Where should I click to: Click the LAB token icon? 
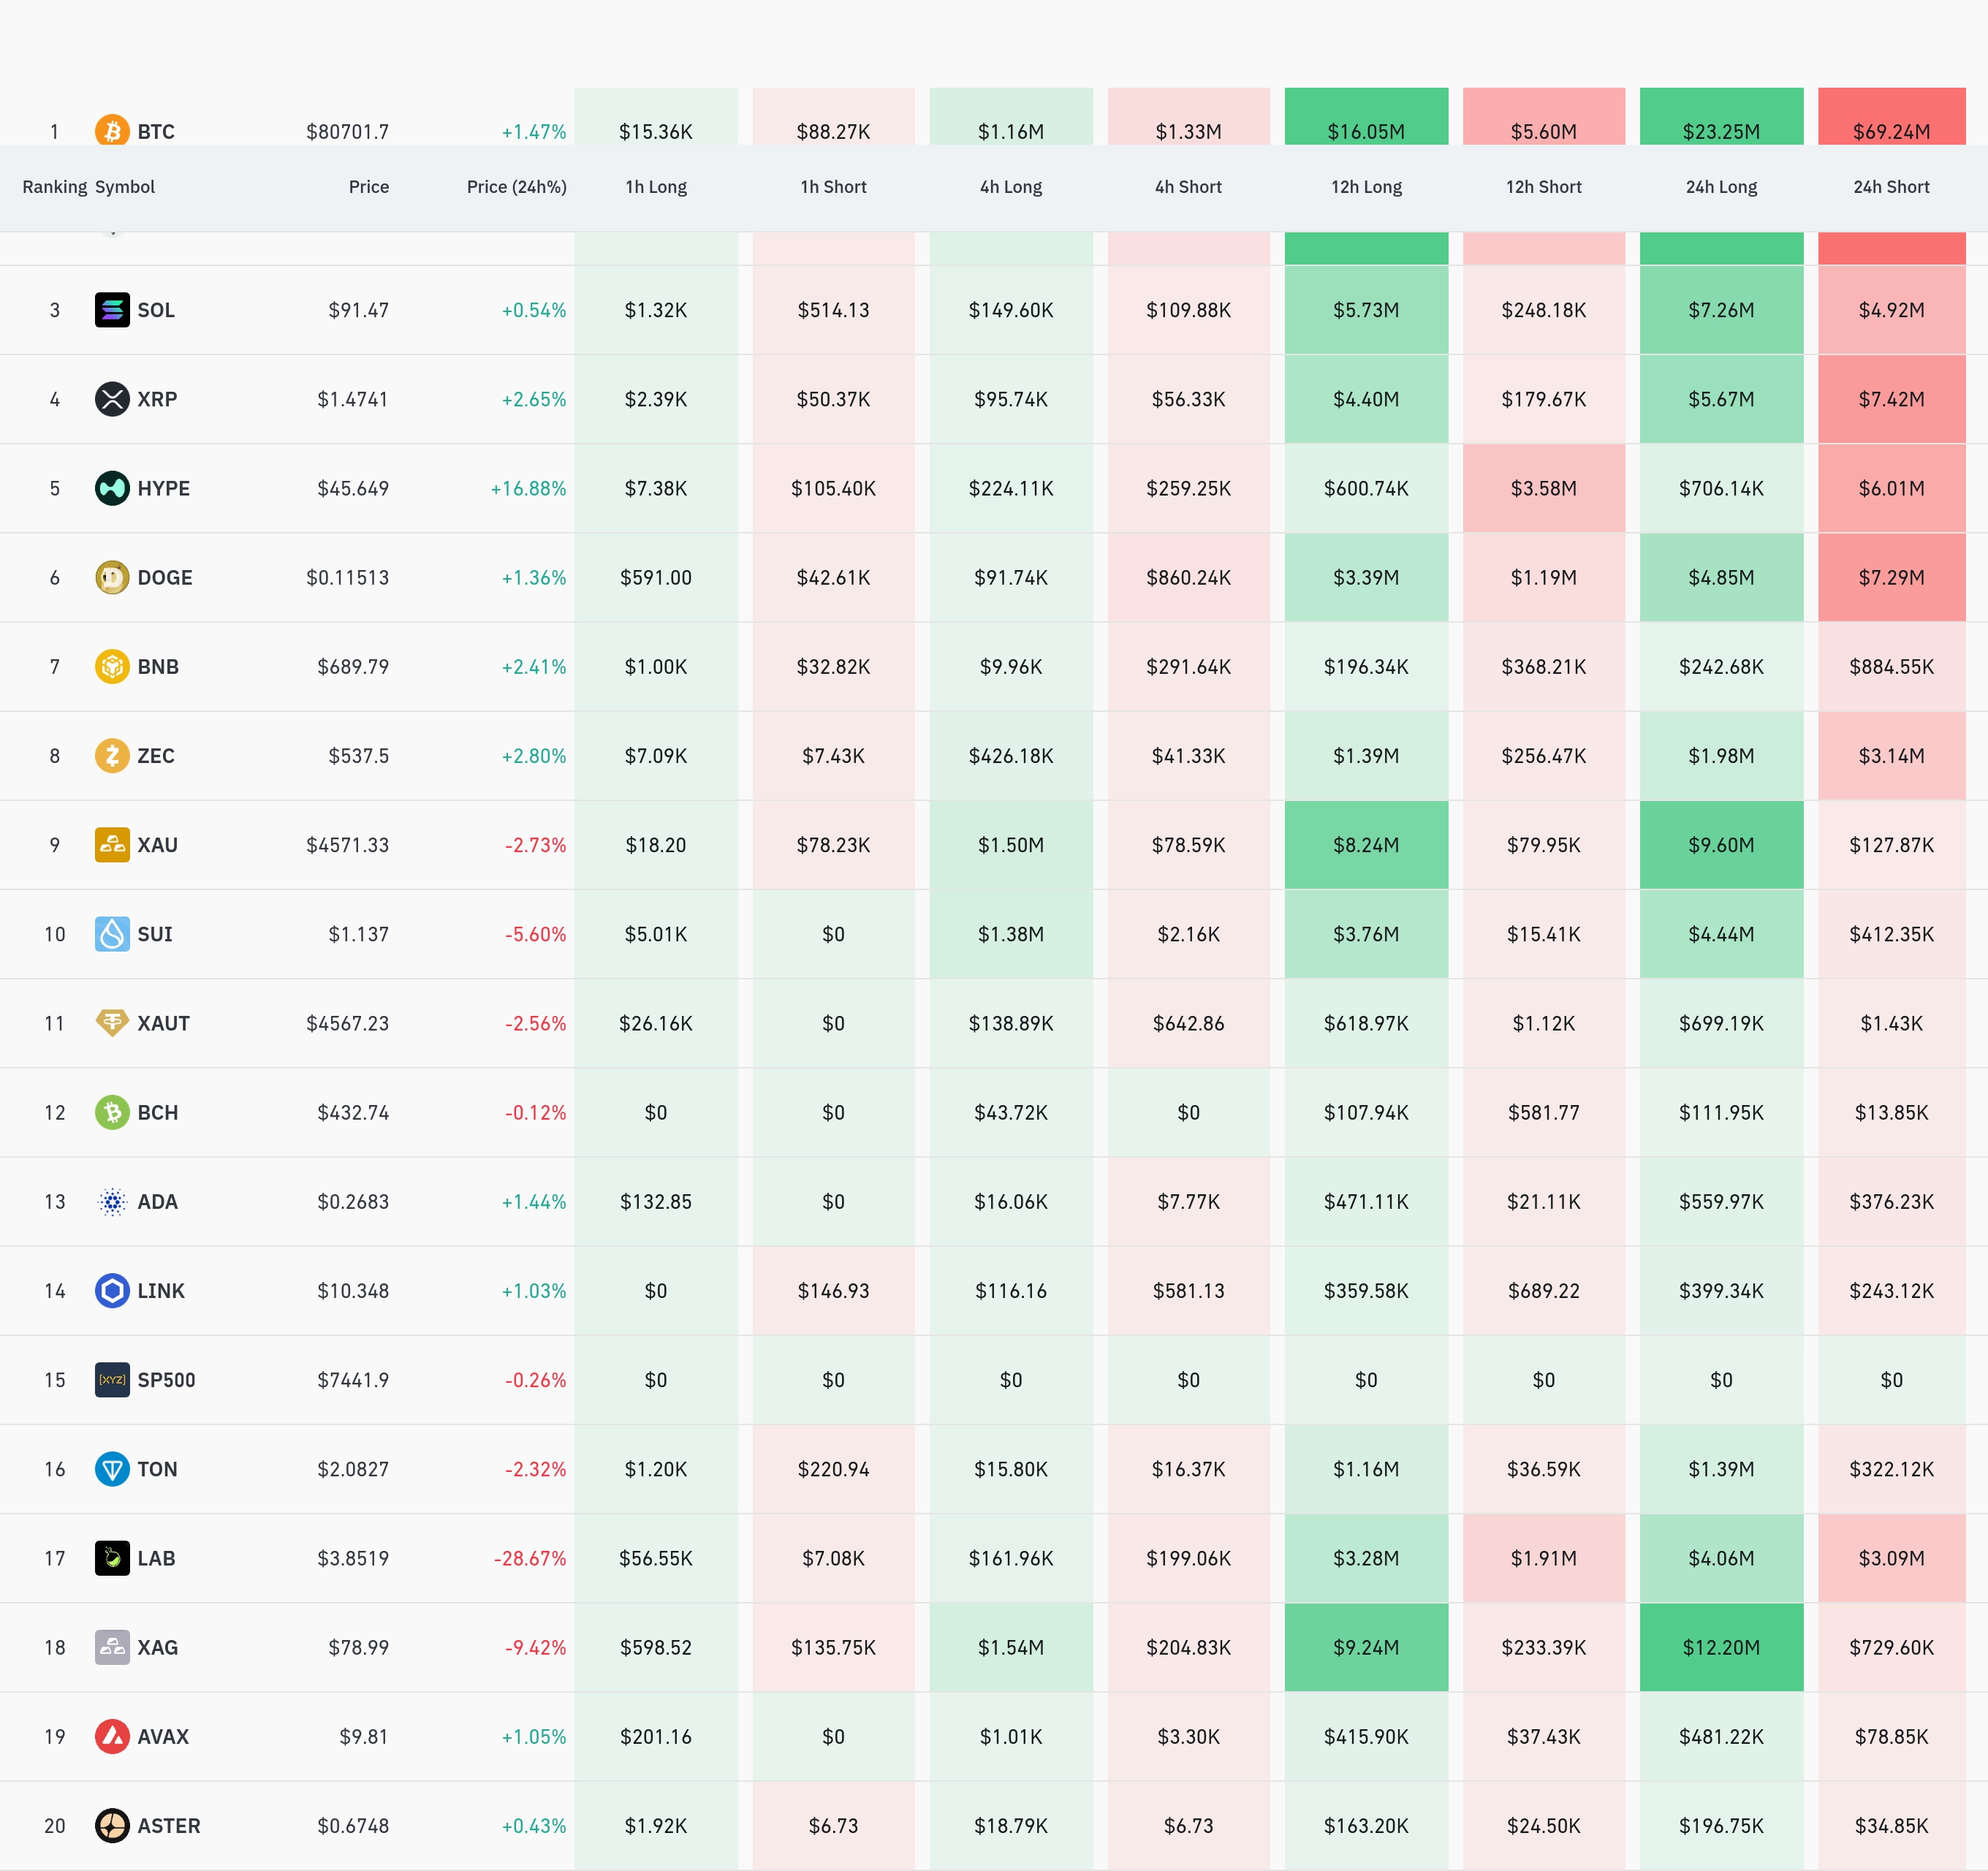[112, 1558]
